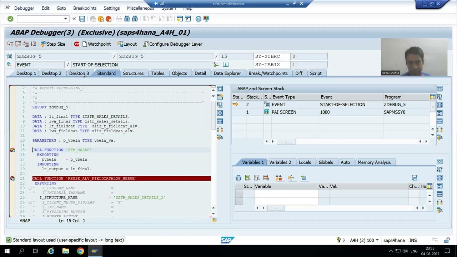Open the Locals variables tab
457x257 pixels.
tap(305, 162)
